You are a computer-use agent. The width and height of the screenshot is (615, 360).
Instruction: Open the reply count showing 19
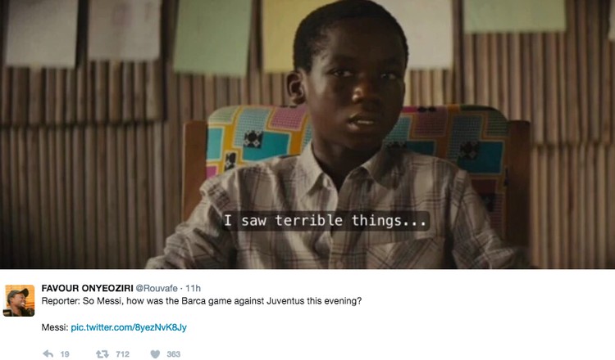point(65,354)
